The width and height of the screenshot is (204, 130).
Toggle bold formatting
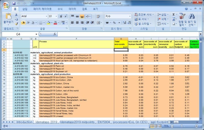pos(23,23)
